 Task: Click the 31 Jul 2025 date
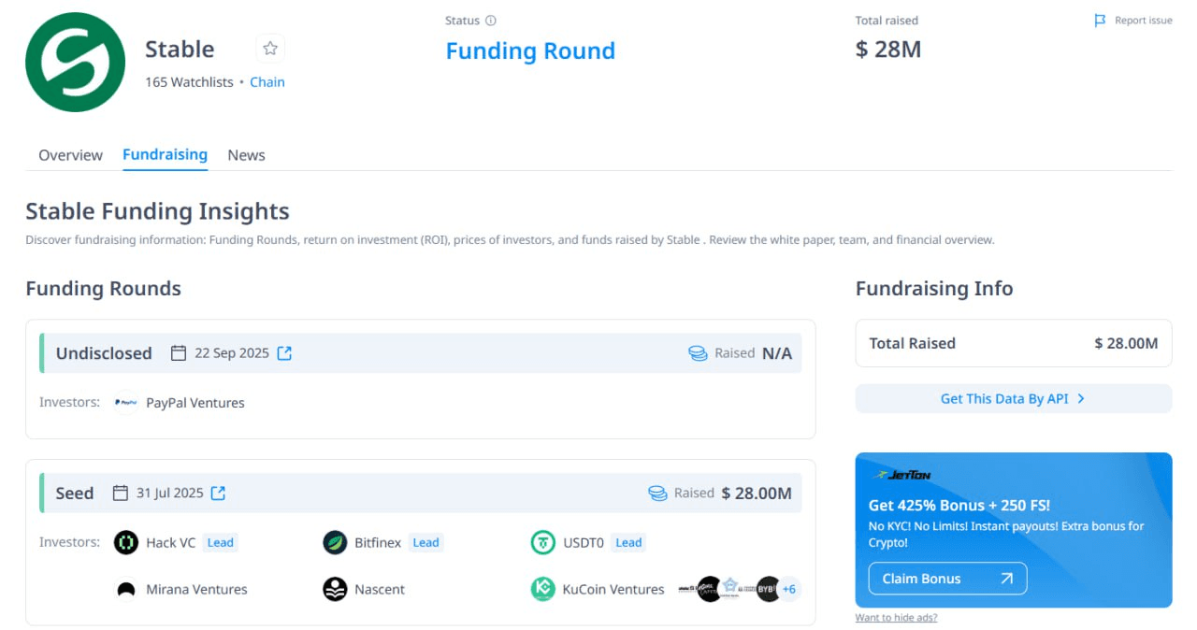pyautogui.click(x=170, y=493)
